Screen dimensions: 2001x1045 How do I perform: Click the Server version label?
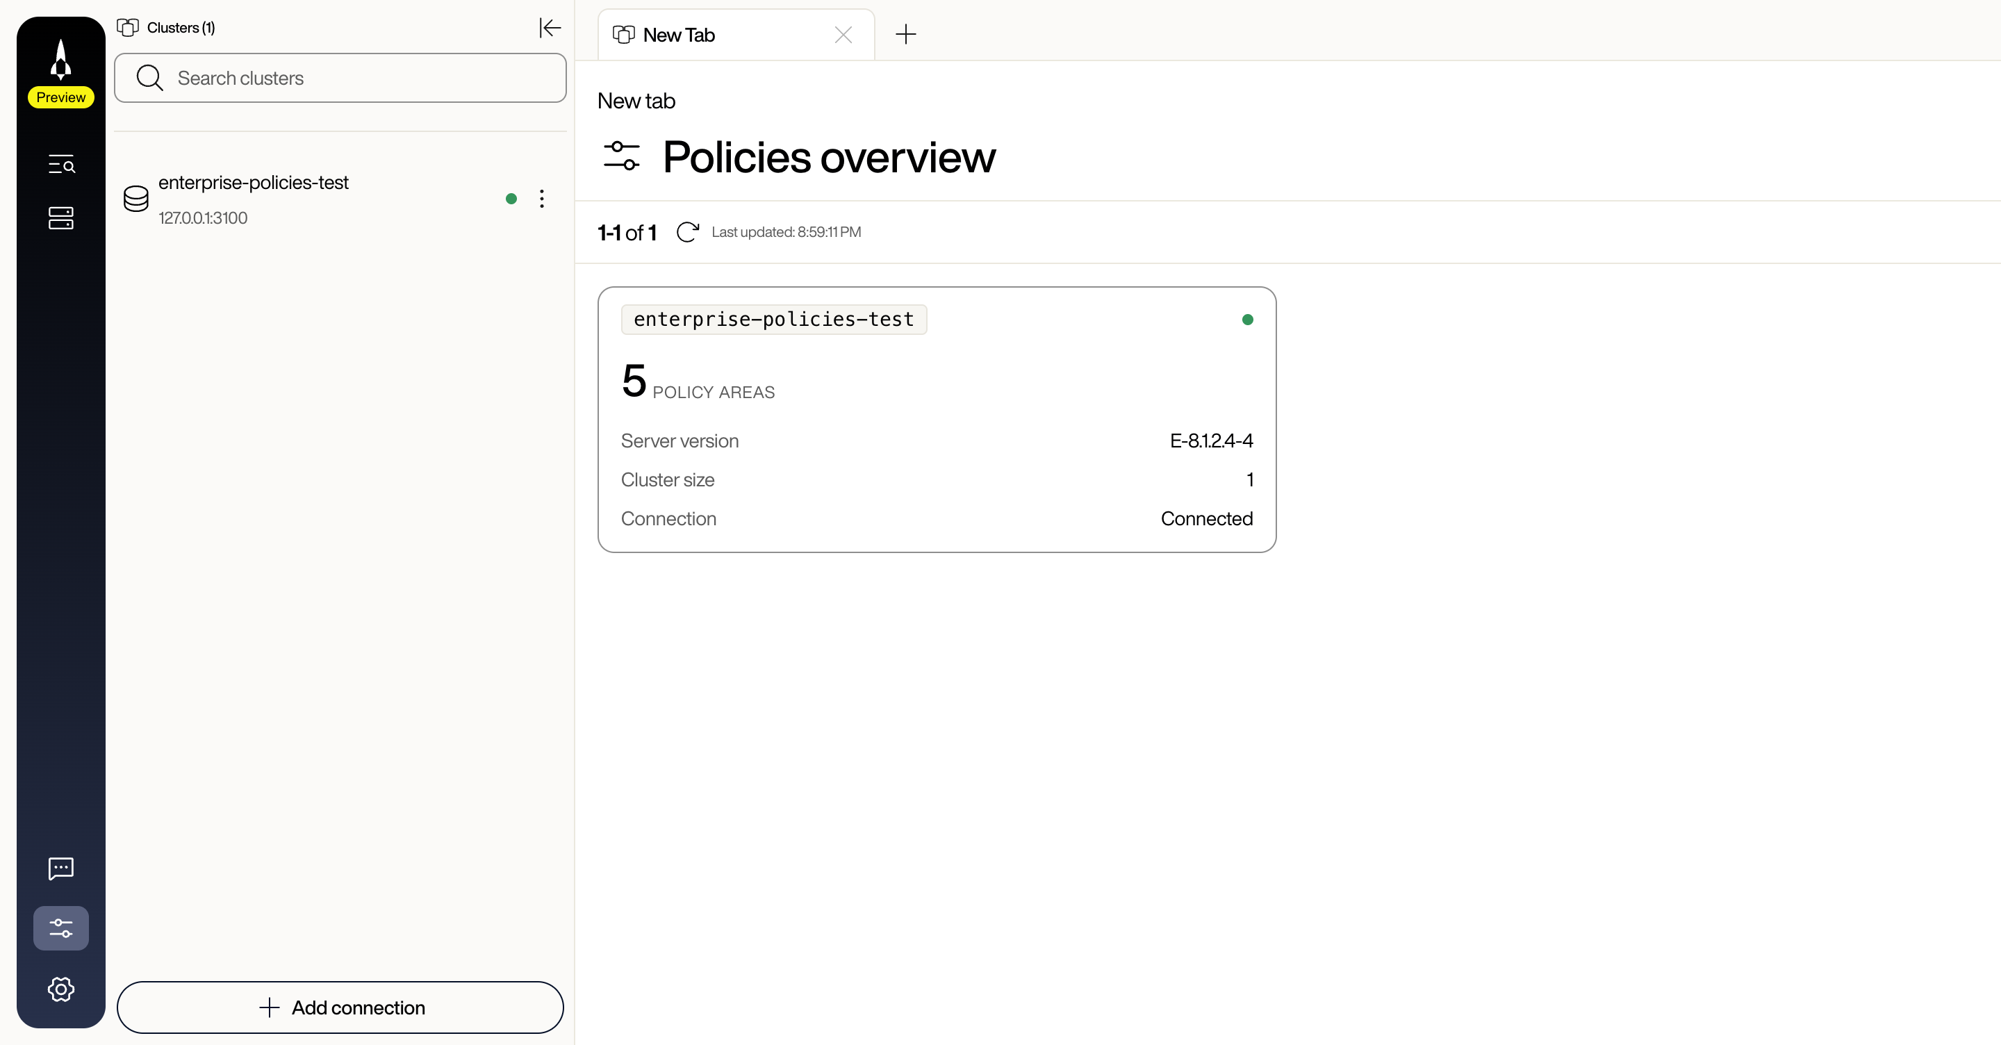pyautogui.click(x=680, y=441)
